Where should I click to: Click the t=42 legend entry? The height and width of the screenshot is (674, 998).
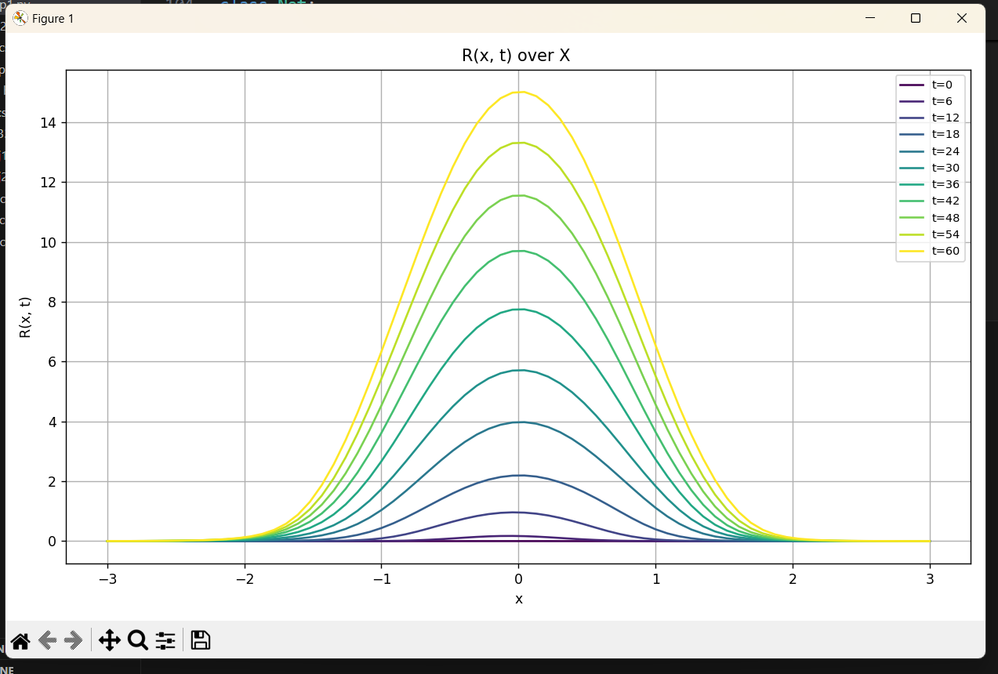[930, 201]
